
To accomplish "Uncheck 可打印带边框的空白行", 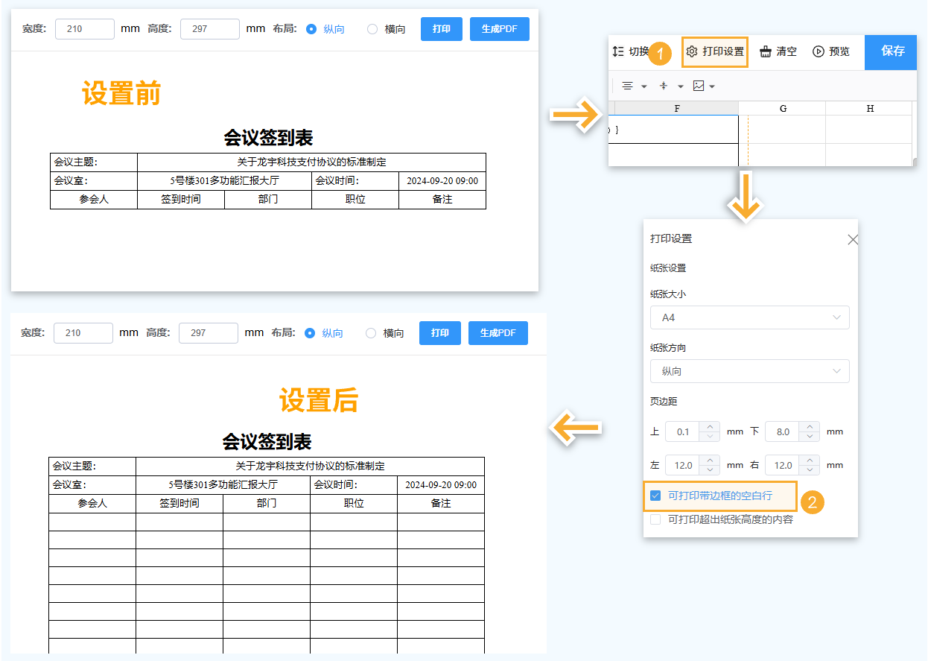I will (655, 496).
